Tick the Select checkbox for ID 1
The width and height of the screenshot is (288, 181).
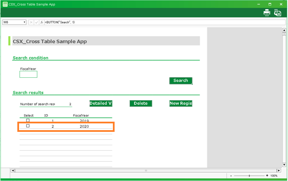pos(28,120)
